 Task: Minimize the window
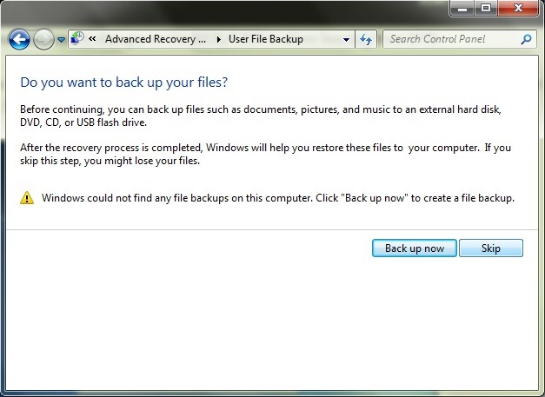[462, 8]
